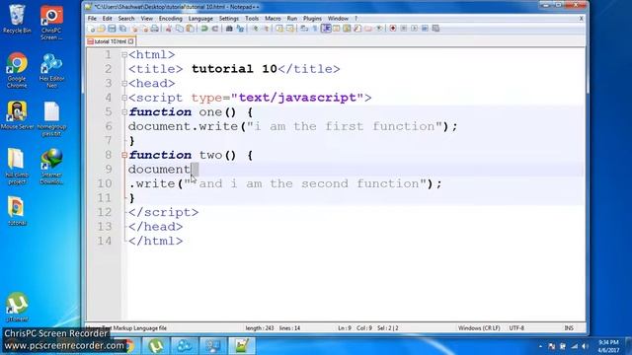Select the tutorial 10.html tab
Viewport: 632px width, 355px height.
click(x=111, y=41)
